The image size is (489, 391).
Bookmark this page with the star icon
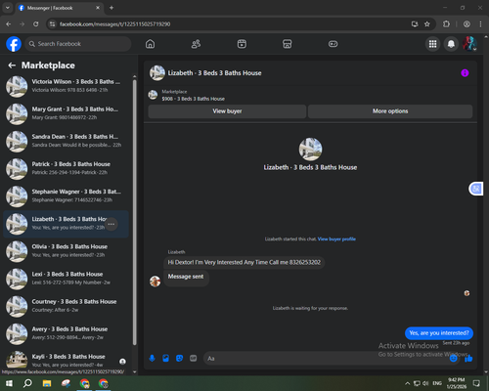pyautogui.click(x=427, y=24)
